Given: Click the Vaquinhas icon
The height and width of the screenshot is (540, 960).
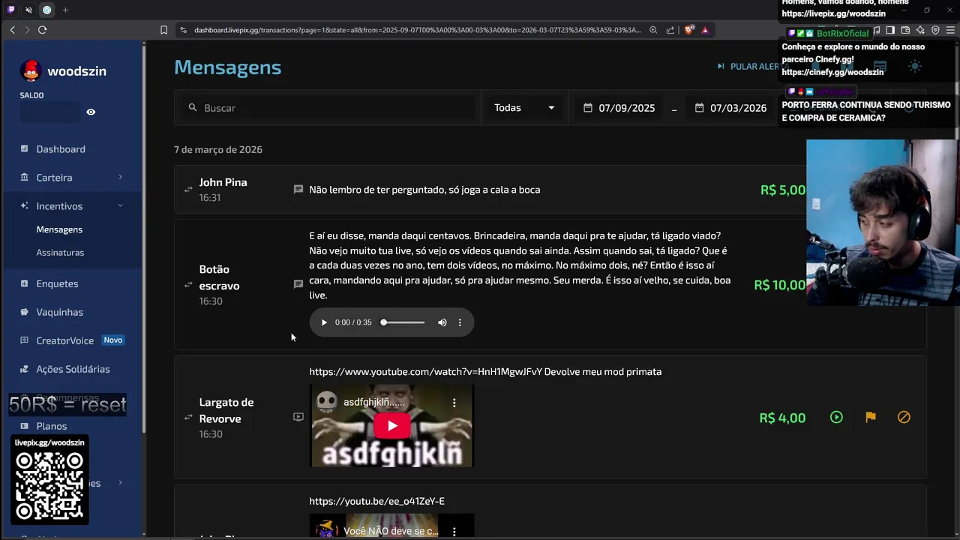Looking at the screenshot, I should [25, 312].
